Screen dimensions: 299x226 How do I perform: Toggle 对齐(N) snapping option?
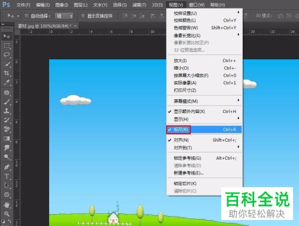pyautogui.click(x=205, y=140)
